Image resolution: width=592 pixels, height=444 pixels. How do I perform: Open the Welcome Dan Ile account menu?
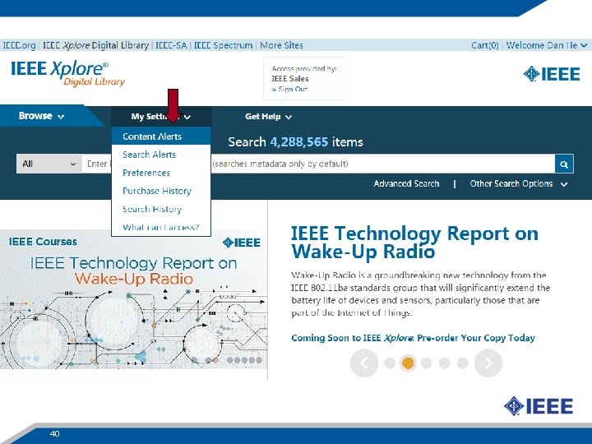[546, 45]
